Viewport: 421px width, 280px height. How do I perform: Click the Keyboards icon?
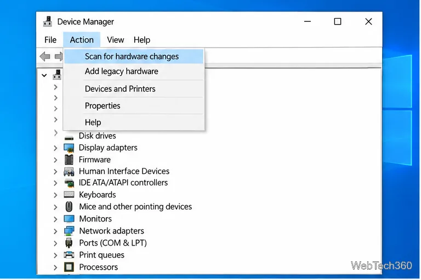69,195
